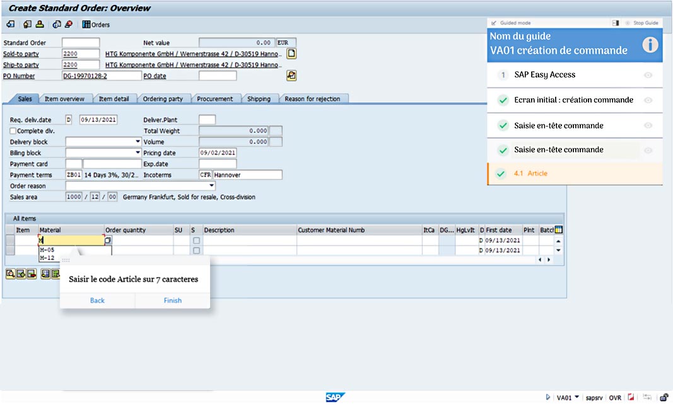The height and width of the screenshot is (411, 673).
Task: Toggle the S checkbox in the second item row
Action: [x=196, y=250]
